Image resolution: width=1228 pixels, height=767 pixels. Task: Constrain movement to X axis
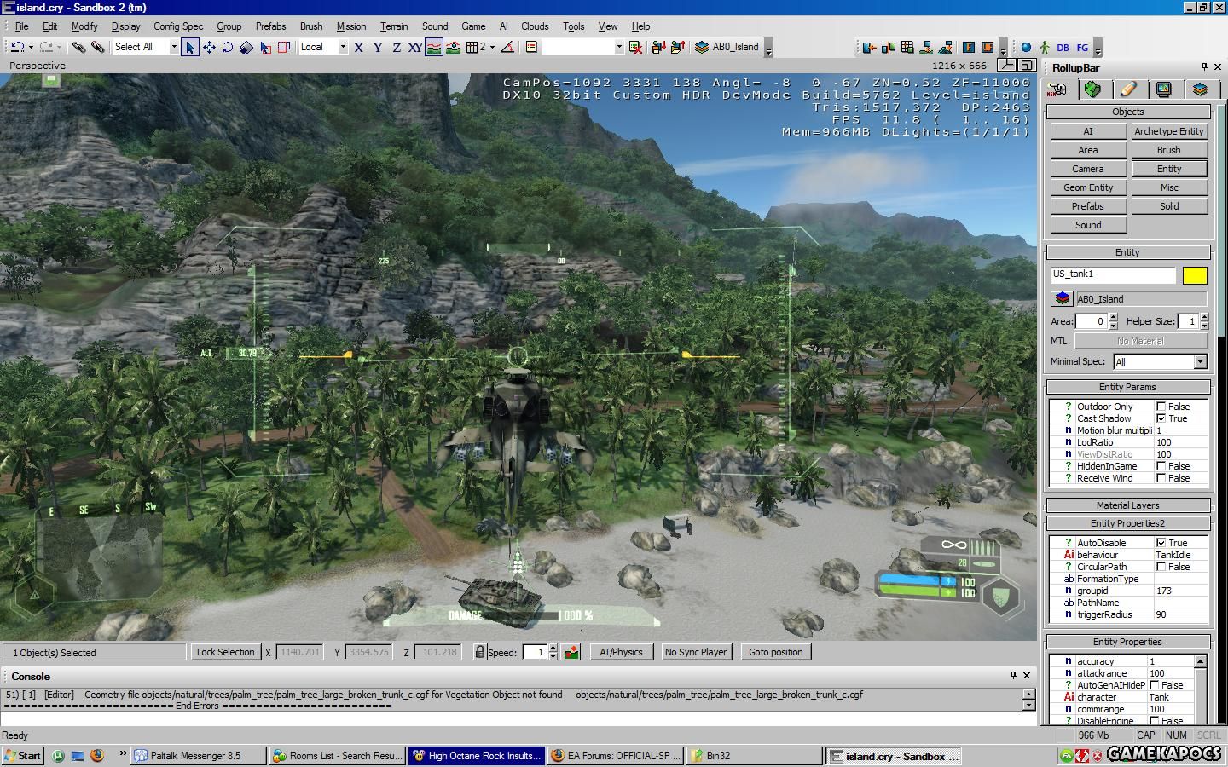358,47
